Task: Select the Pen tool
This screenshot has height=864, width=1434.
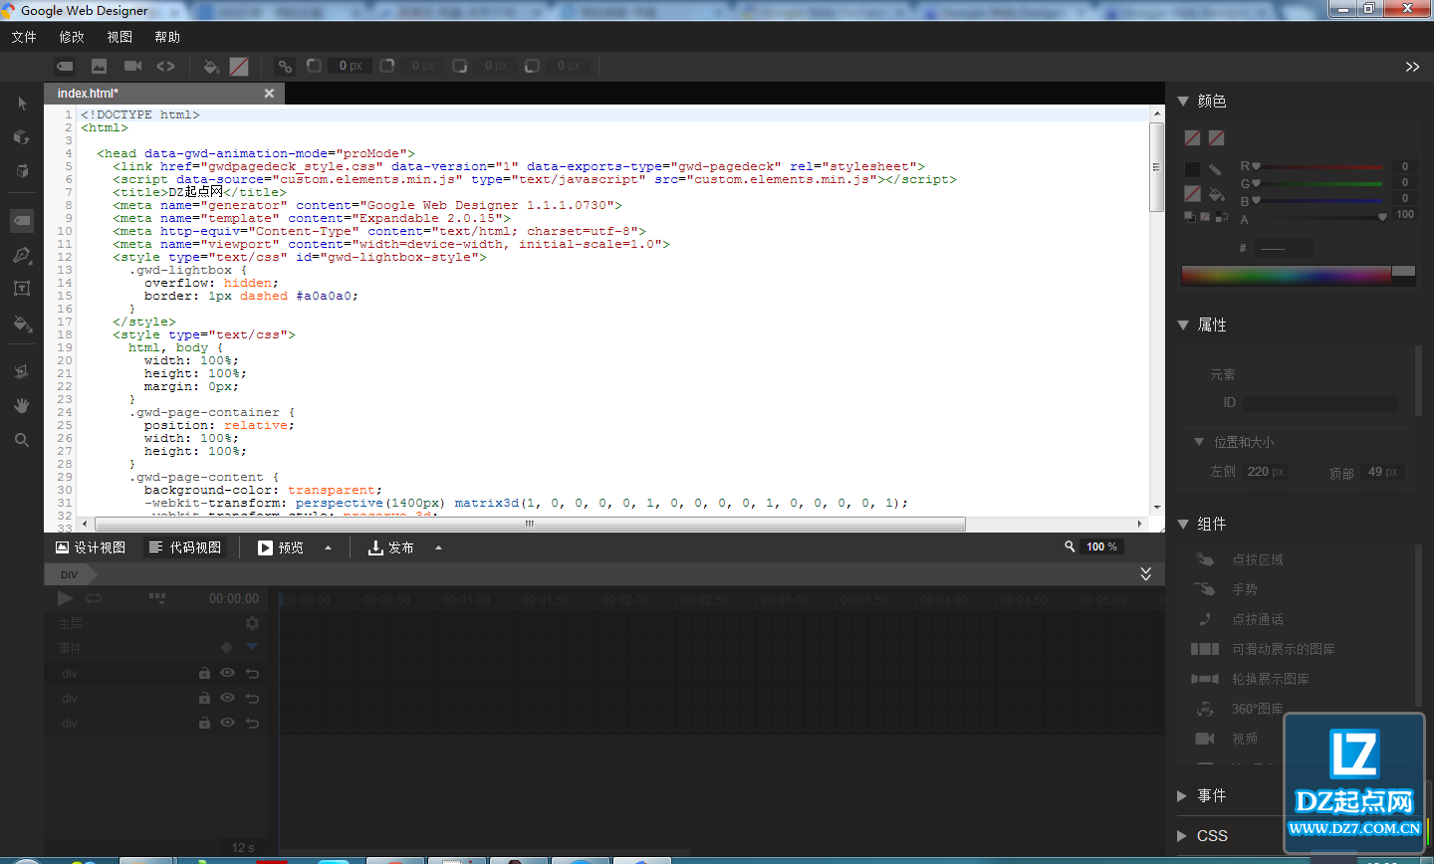Action: pos(22,255)
